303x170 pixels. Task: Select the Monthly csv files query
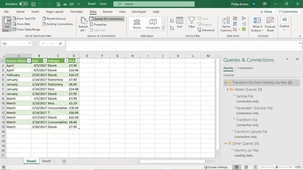[246, 150]
